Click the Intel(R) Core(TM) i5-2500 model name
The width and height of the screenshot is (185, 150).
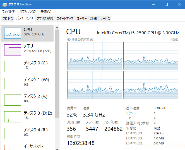click(138, 33)
